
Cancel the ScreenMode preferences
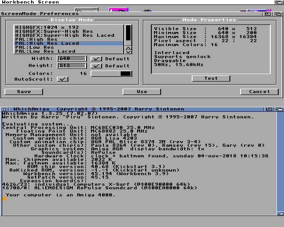[x=259, y=92]
